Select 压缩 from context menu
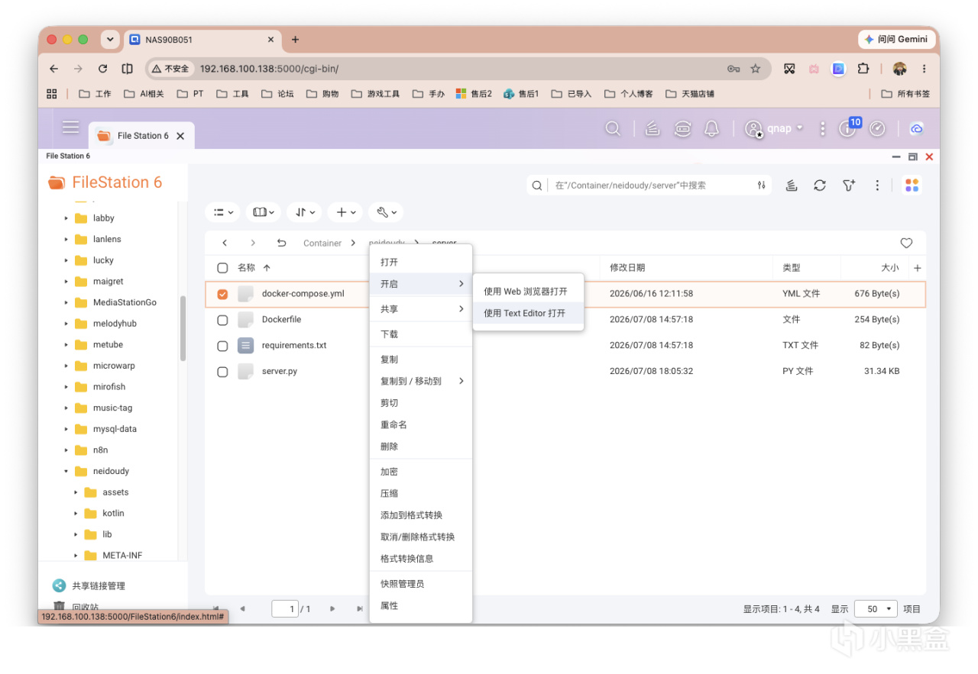The image size is (978, 674). [421, 494]
